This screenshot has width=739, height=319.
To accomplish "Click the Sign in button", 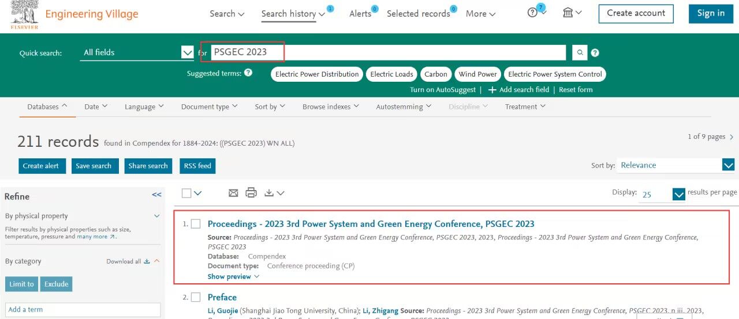I will 711,13.
